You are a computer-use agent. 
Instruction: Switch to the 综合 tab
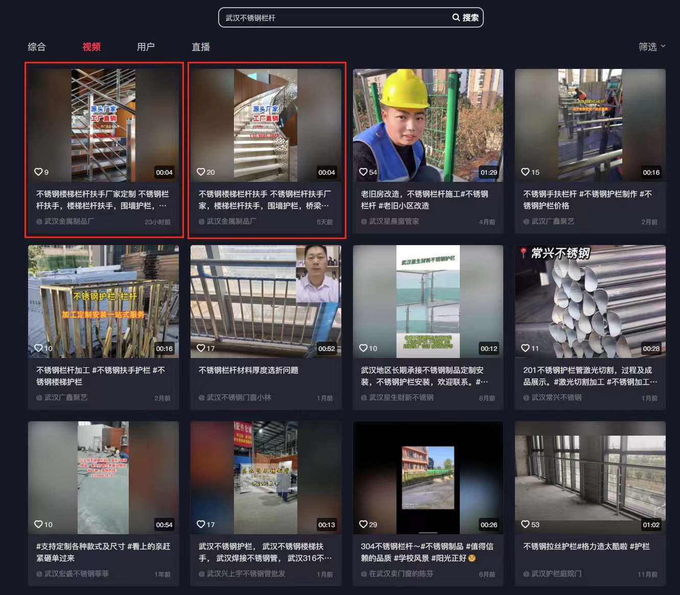click(x=37, y=47)
